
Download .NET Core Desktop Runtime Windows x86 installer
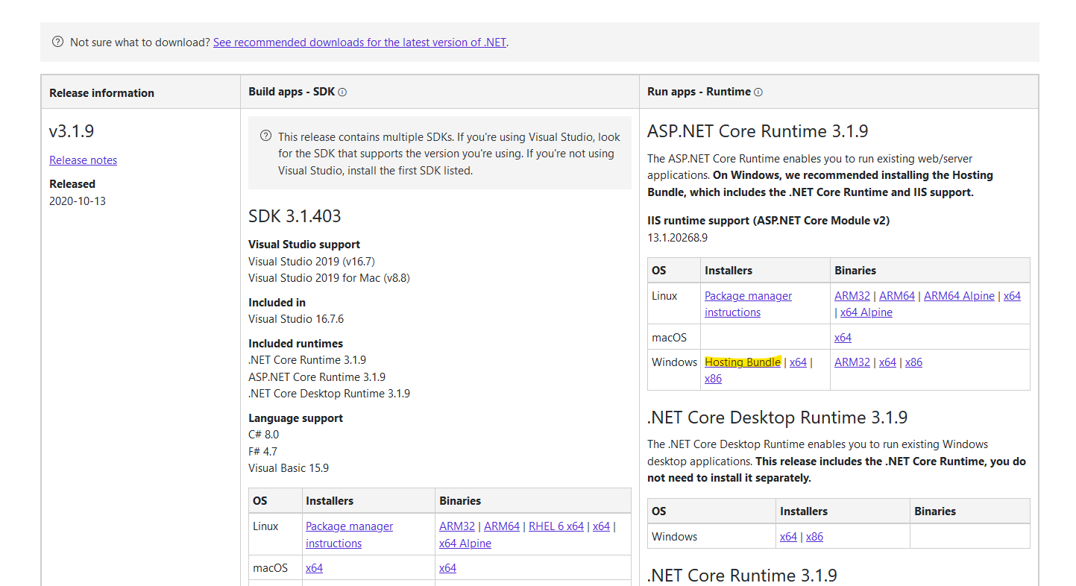[x=814, y=537]
